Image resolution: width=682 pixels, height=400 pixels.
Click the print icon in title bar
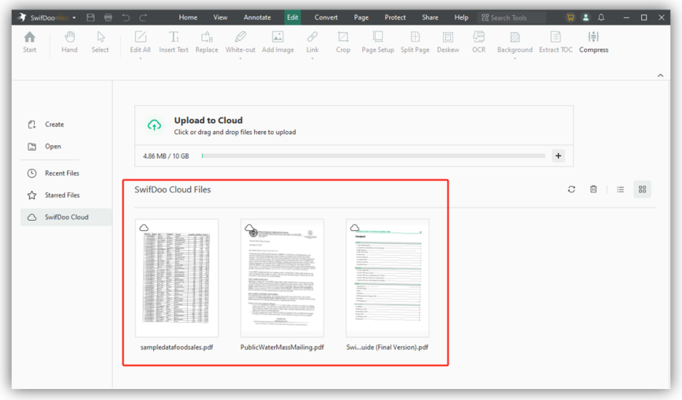108,17
